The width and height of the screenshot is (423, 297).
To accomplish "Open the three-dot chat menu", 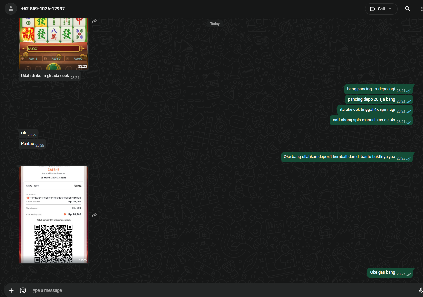I will (421, 9).
